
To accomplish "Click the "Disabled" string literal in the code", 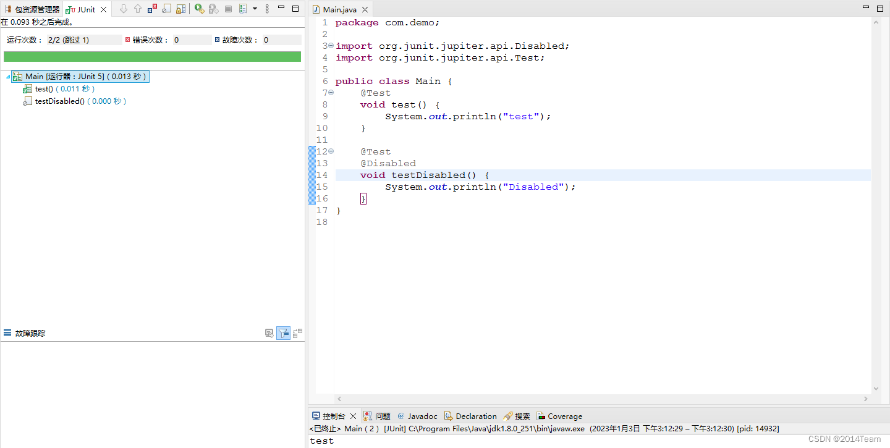I will [534, 187].
